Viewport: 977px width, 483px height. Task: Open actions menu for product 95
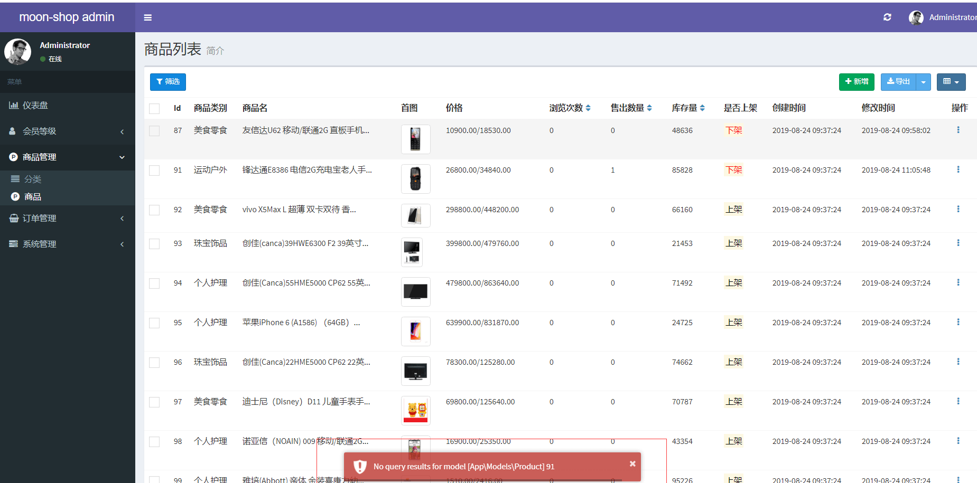[958, 322]
